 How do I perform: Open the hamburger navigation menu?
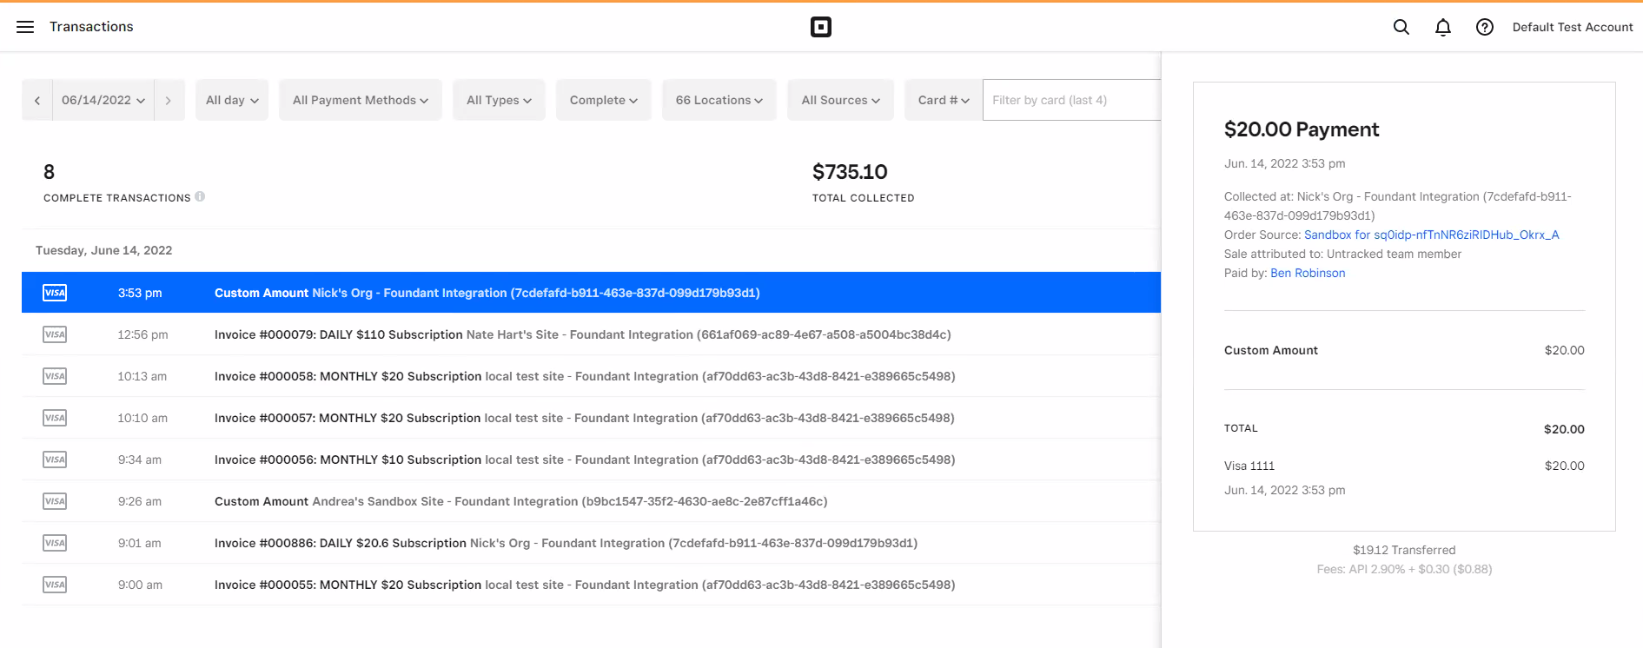pyautogui.click(x=25, y=27)
